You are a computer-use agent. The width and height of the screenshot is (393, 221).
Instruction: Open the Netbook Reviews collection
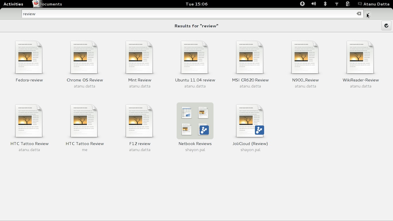tap(195, 121)
